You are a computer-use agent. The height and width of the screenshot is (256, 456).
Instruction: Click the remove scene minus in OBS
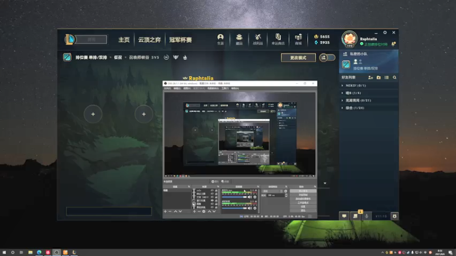tap(170, 212)
